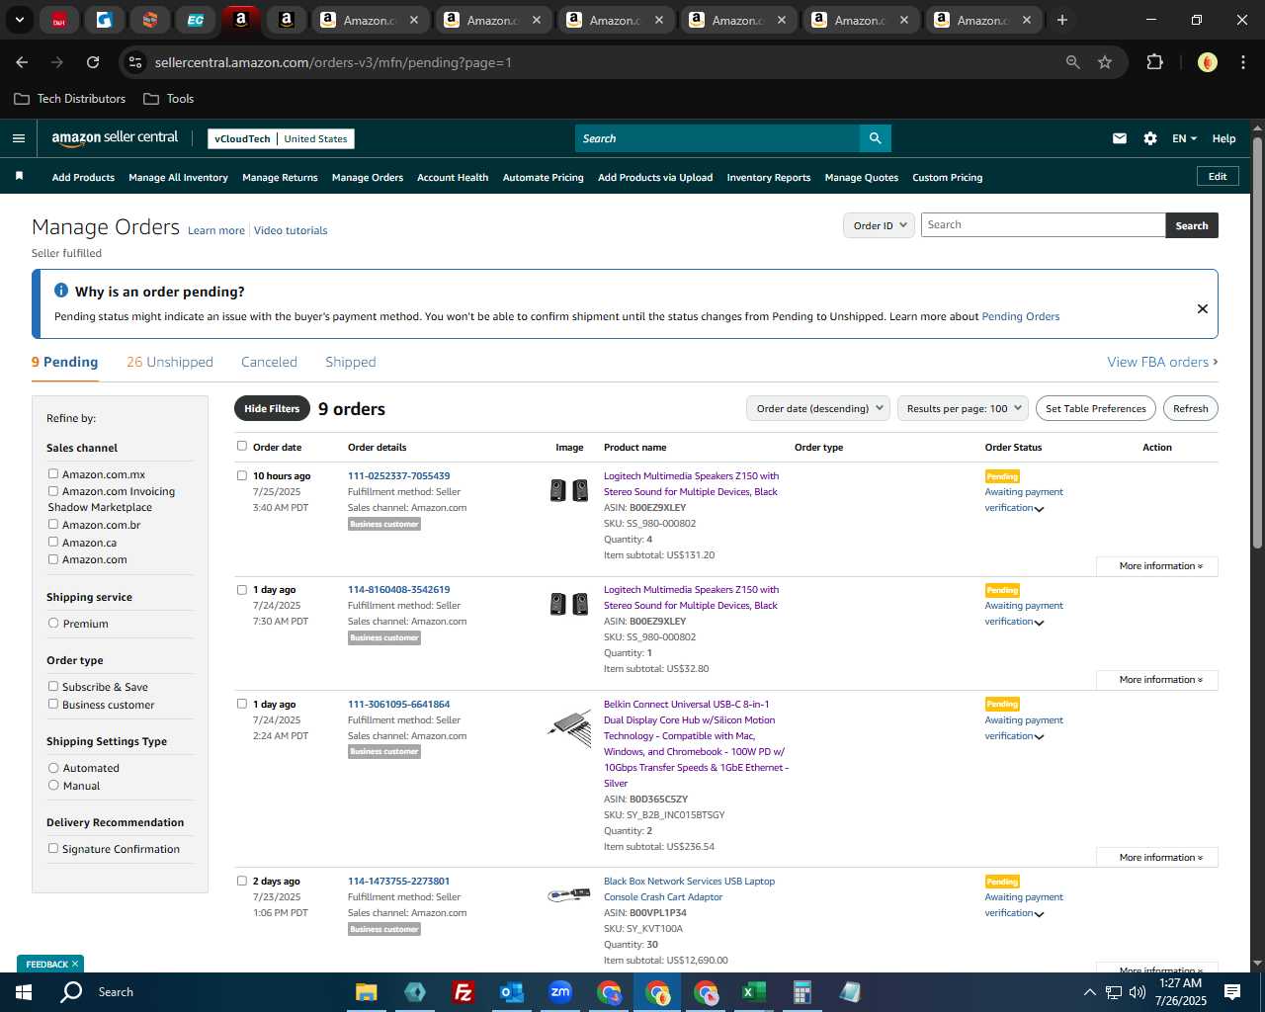Open the Order ID search type dropdown
Screen dimensions: 1265x1012
pos(879,225)
